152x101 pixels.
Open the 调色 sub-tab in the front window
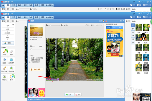click(13, 21)
